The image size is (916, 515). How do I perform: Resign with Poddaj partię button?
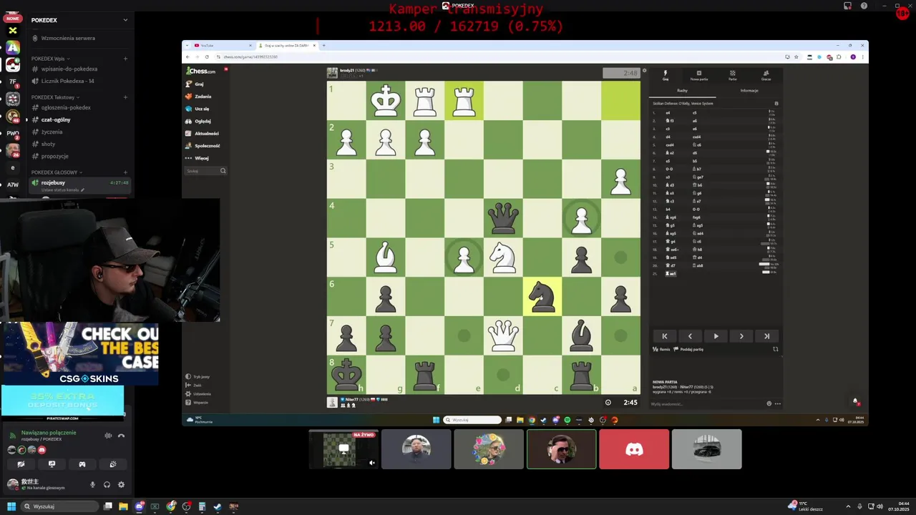click(688, 349)
